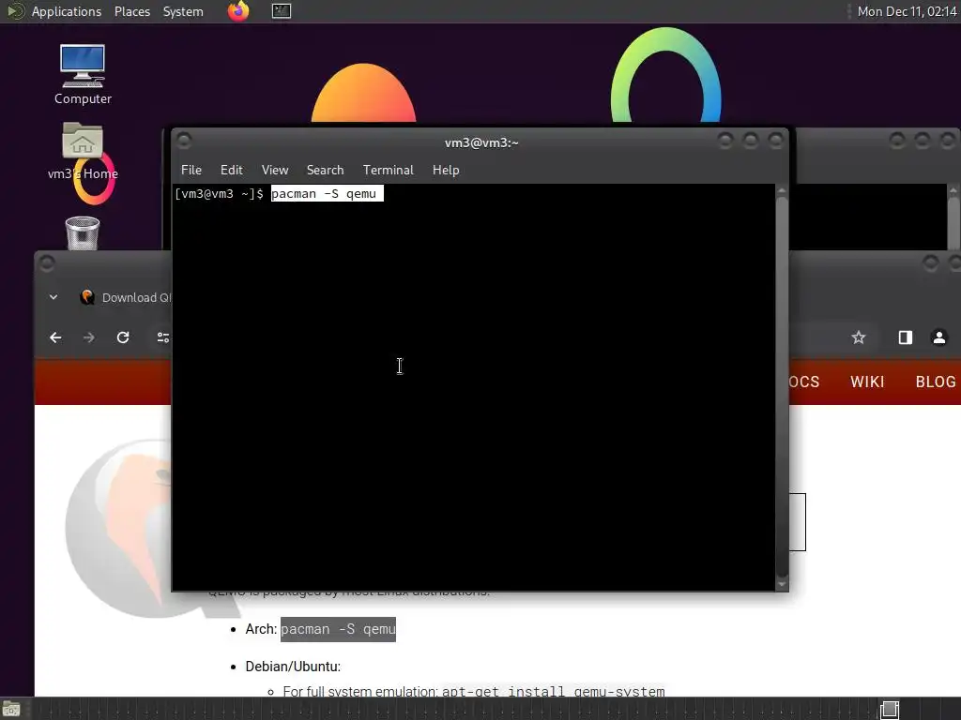Open the Computer desktop icon
The height and width of the screenshot is (720, 961).
[x=83, y=75]
